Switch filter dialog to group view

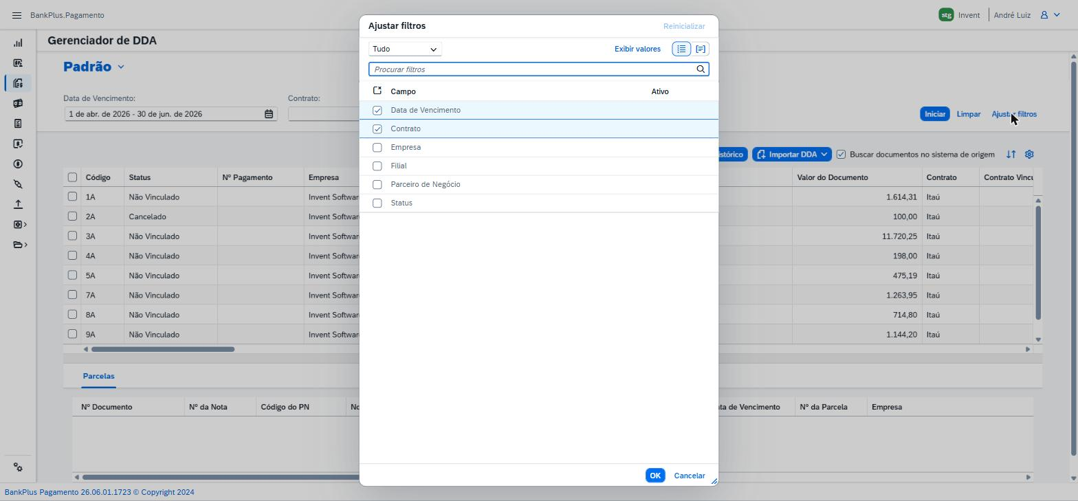[x=701, y=49]
